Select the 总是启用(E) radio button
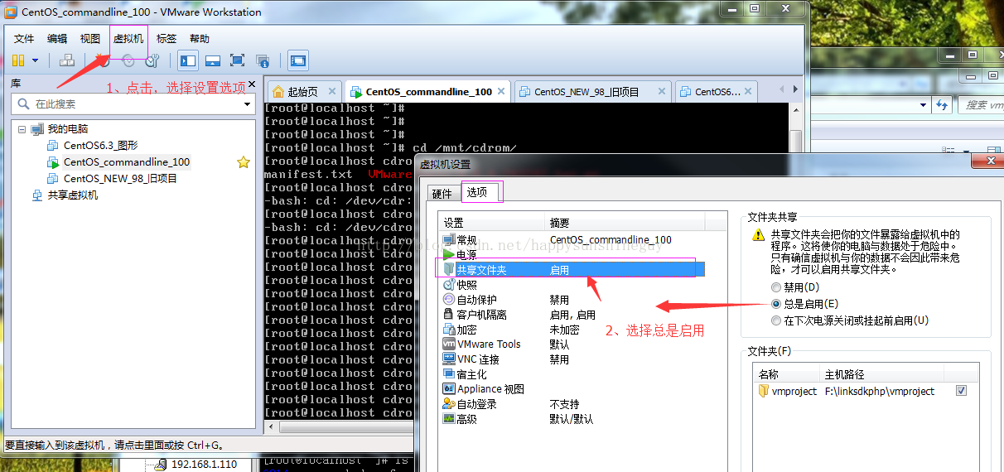The height and width of the screenshot is (472, 1004). pos(775,304)
